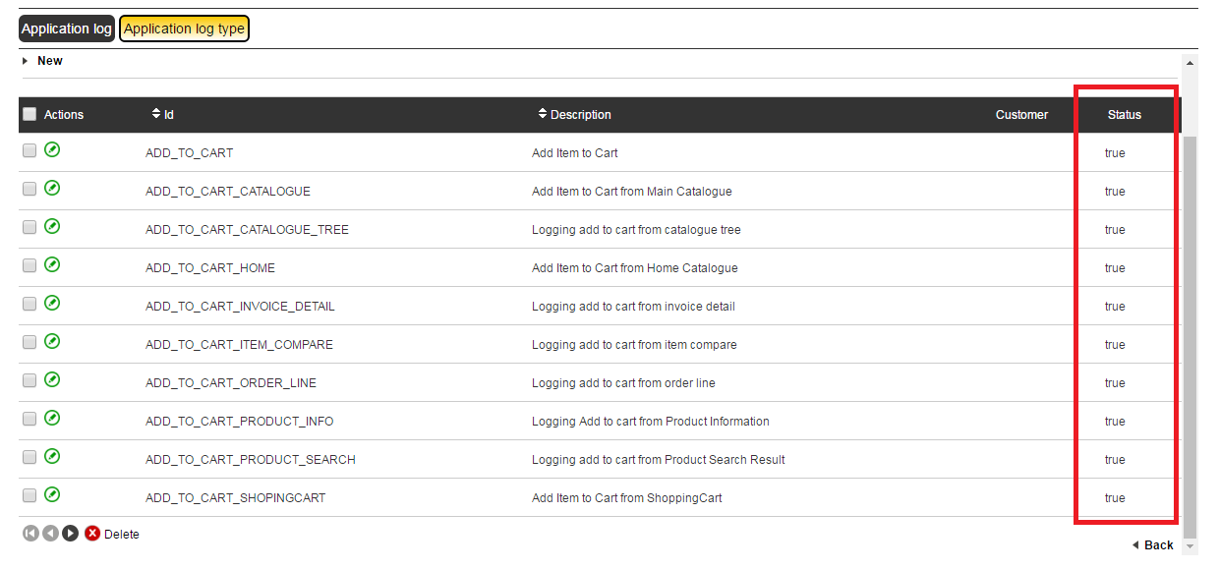1220x570 pixels.
Task: Open the Application log type tab
Action: pos(184,28)
